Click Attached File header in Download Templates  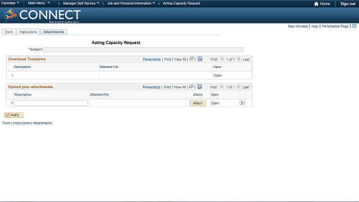[x=109, y=67]
